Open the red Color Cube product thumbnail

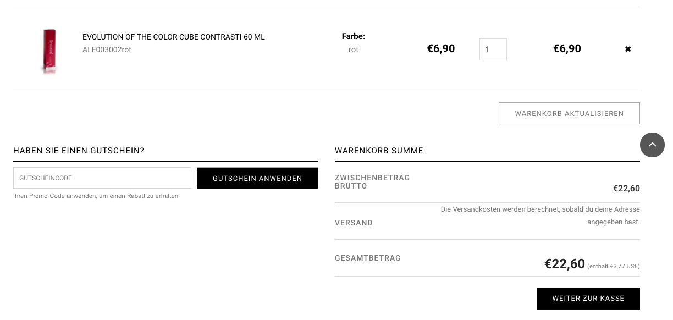[x=49, y=50]
